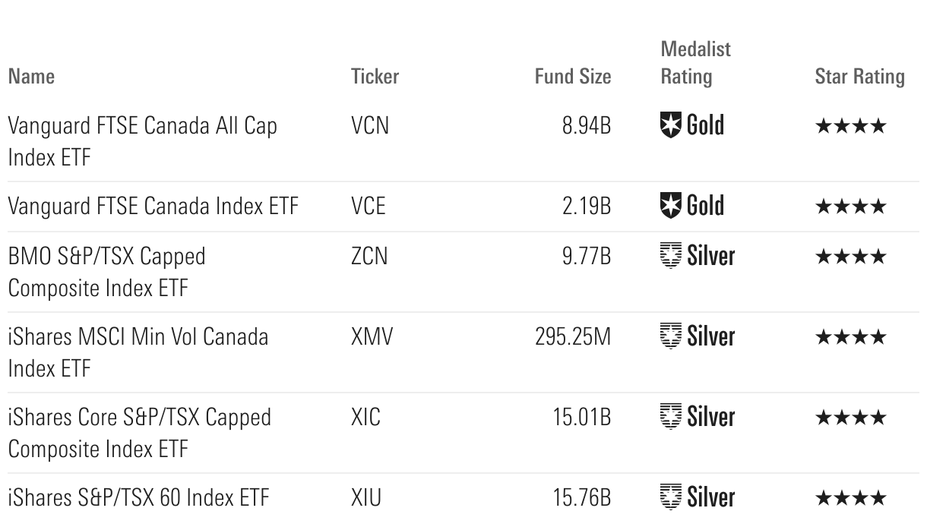Click the Silver medalist badge for XIC
The height and width of the screenshot is (530, 927).
(x=698, y=417)
